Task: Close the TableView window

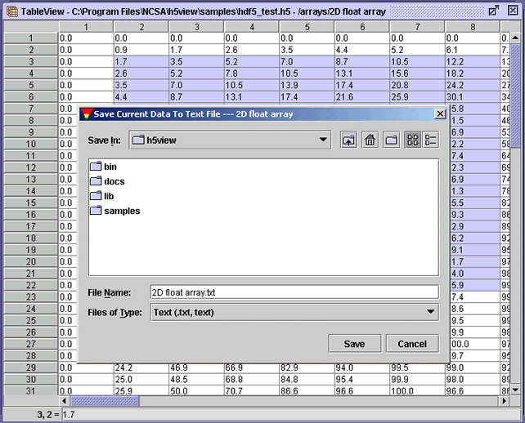Action: [512, 11]
